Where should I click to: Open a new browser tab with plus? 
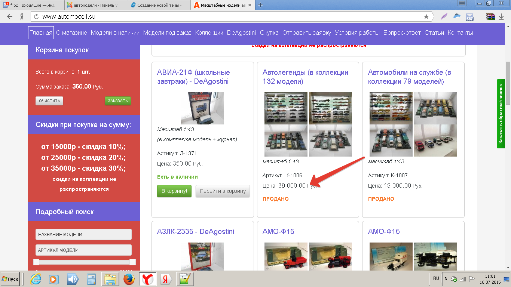[260, 5]
